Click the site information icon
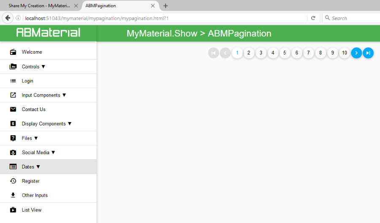The image size is (380, 223). (x=18, y=18)
